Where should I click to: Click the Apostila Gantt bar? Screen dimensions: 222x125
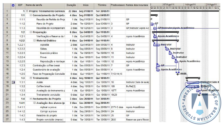(x=156, y=45)
